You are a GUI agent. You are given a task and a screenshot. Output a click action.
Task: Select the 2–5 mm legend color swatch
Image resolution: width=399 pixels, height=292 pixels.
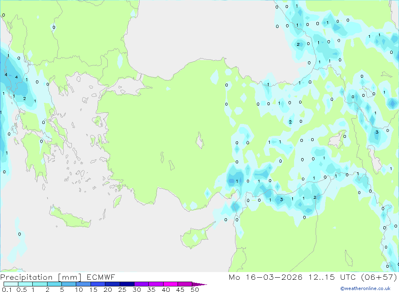(54, 284)
